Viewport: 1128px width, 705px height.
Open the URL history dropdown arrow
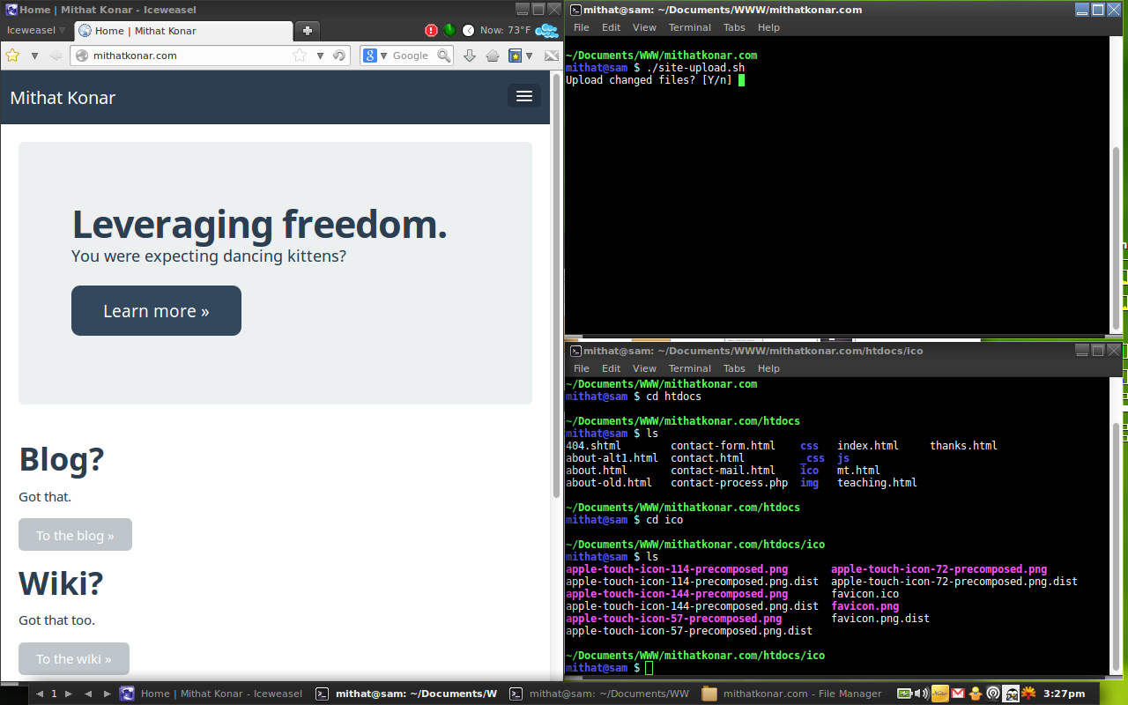click(320, 56)
